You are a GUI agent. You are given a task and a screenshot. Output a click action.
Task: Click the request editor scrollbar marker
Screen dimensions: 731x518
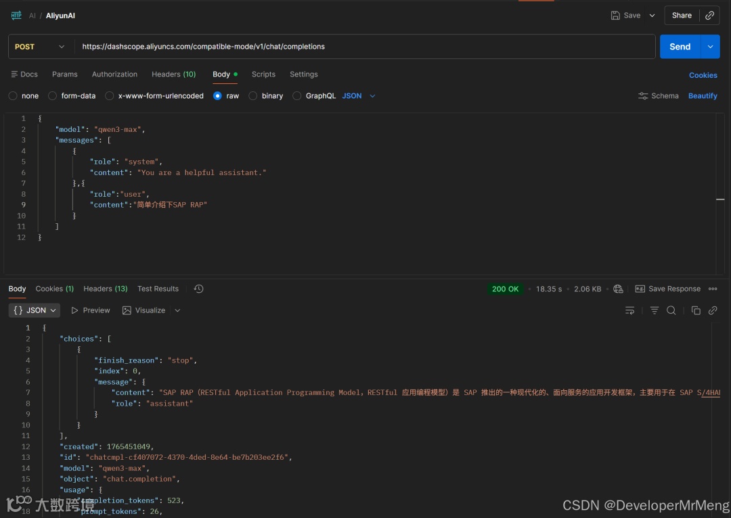(720, 199)
